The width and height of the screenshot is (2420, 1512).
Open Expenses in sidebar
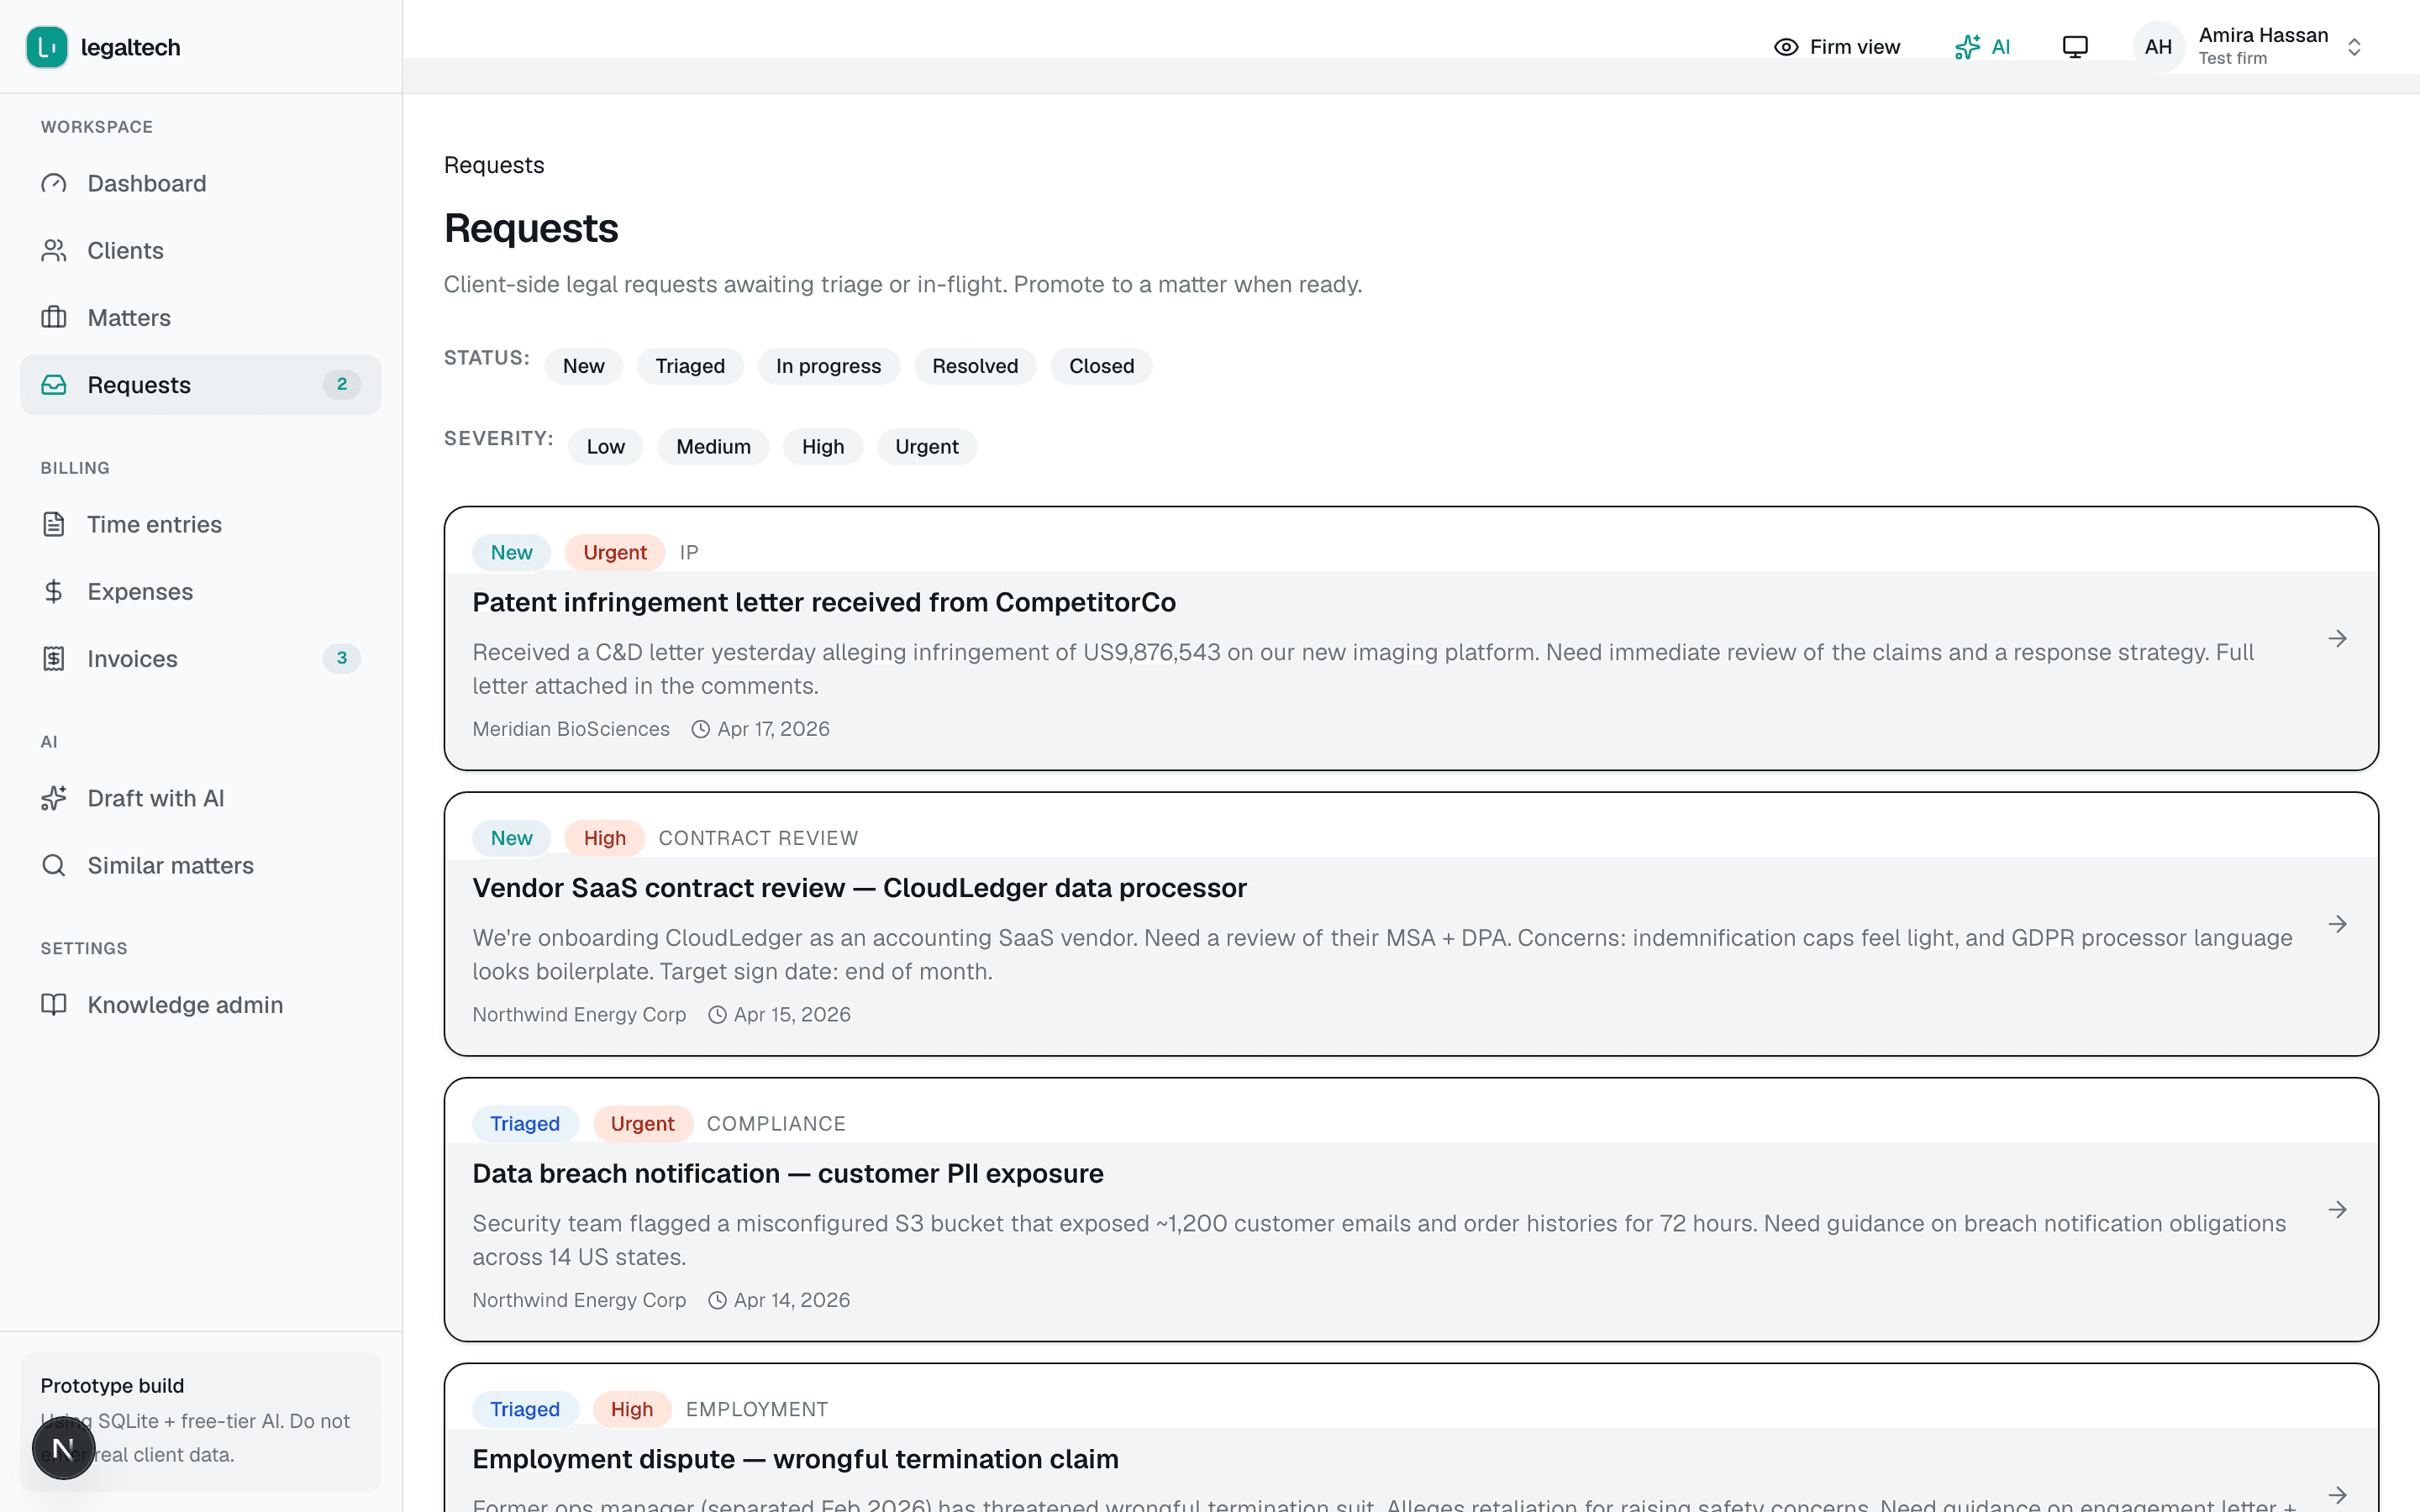[x=201, y=591]
